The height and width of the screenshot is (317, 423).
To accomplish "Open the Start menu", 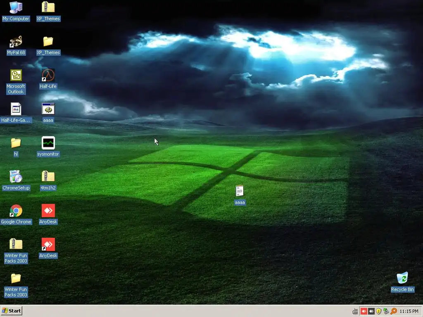I will pos(11,311).
